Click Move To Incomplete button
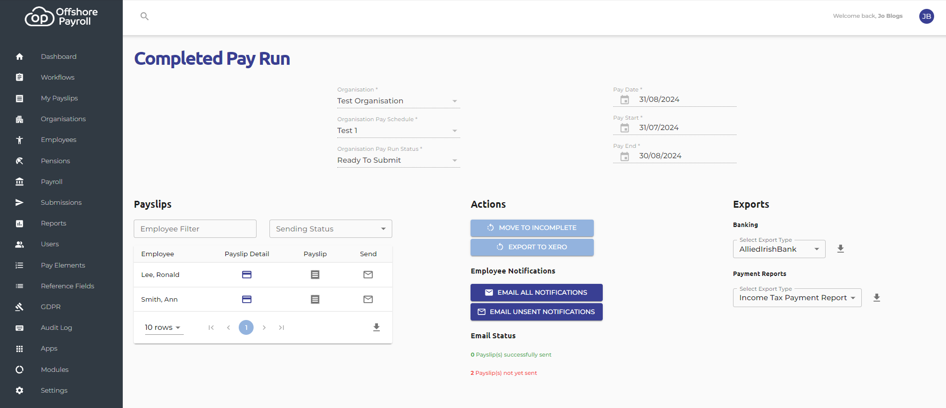 [x=532, y=228]
